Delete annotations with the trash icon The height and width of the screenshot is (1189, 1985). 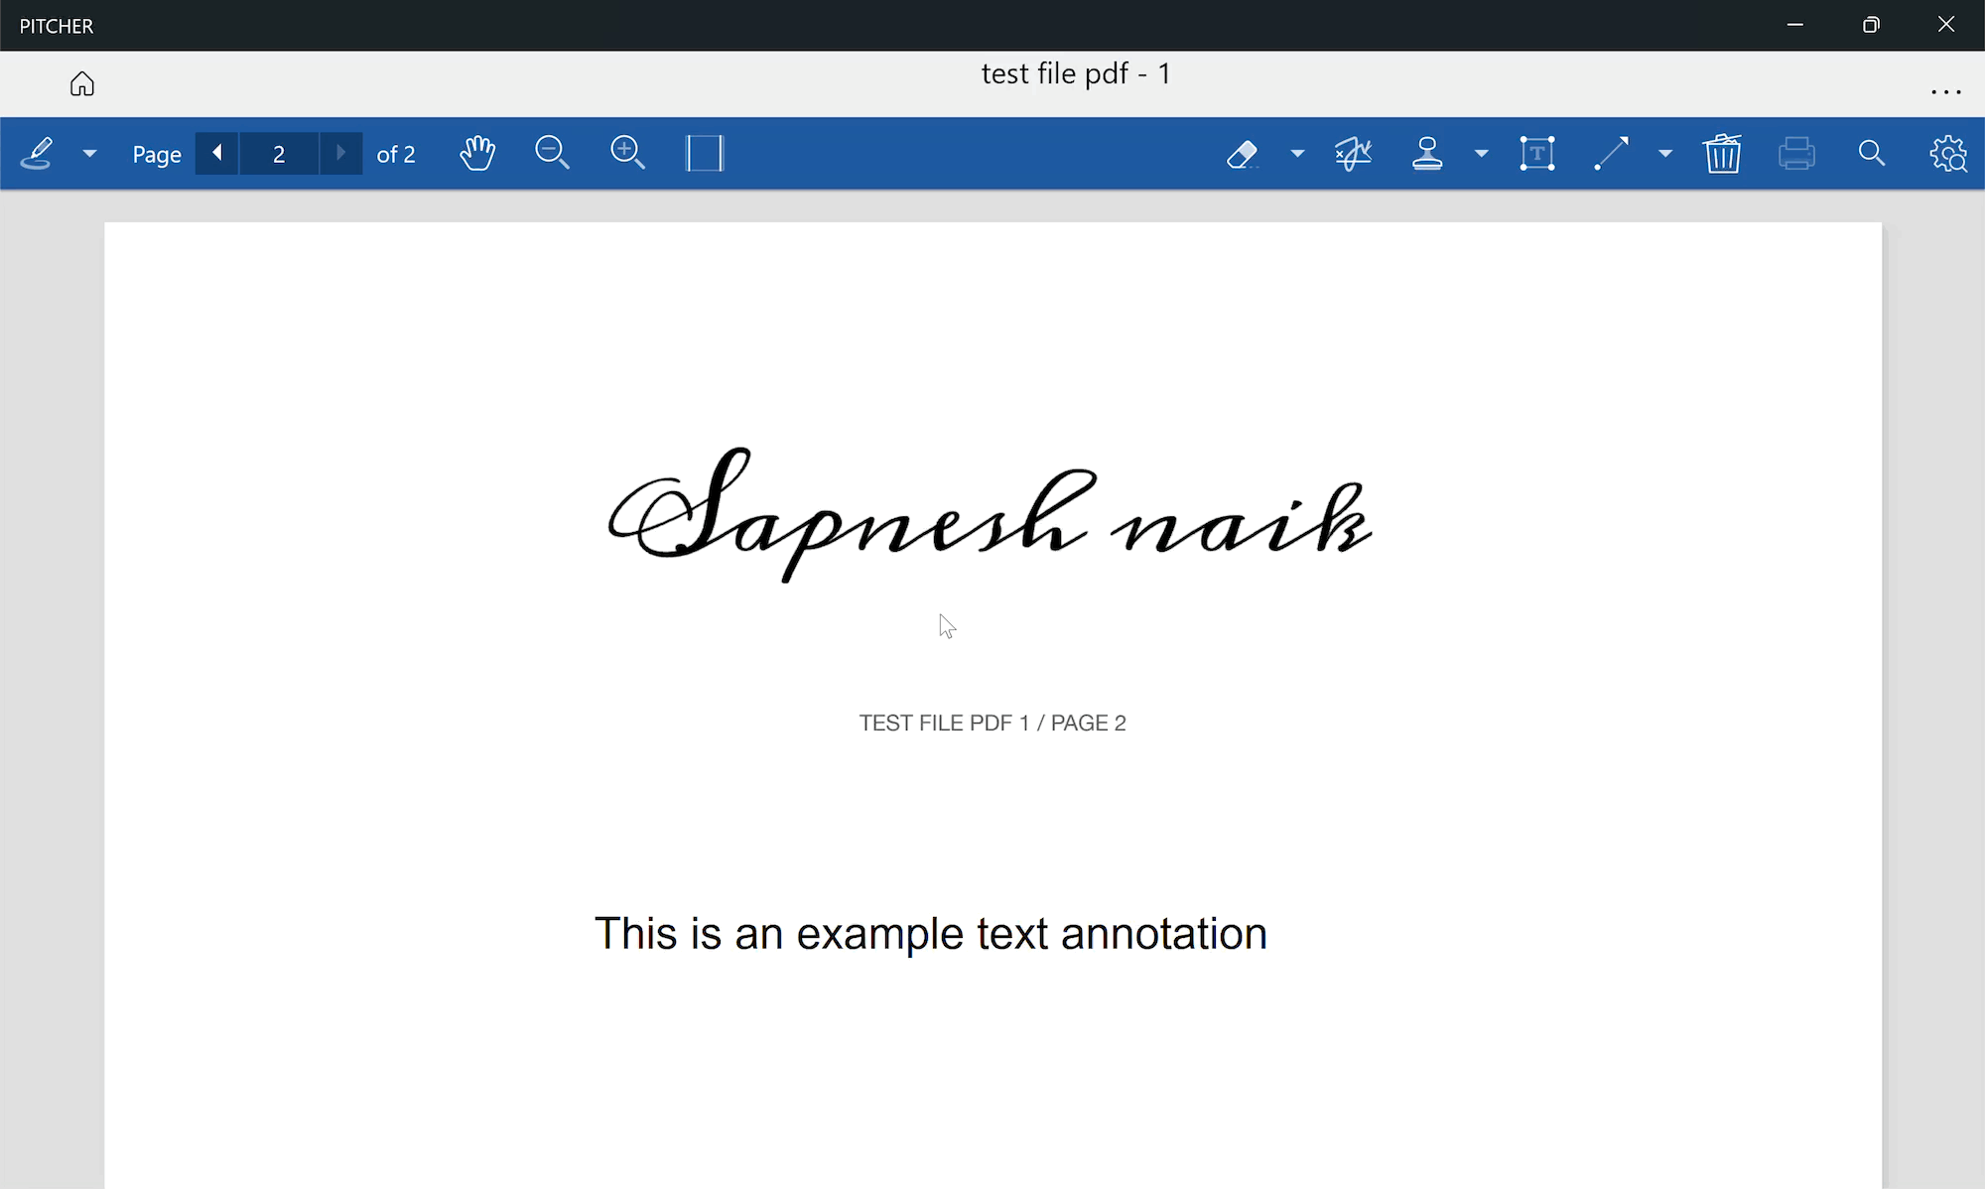tap(1722, 154)
